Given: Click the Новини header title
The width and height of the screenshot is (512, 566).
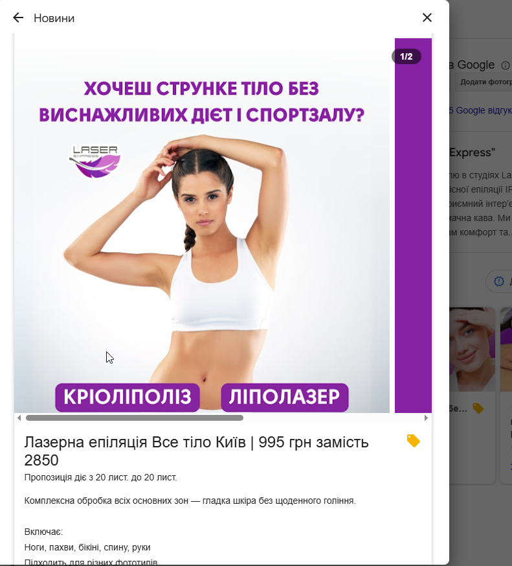Looking at the screenshot, I should [54, 18].
